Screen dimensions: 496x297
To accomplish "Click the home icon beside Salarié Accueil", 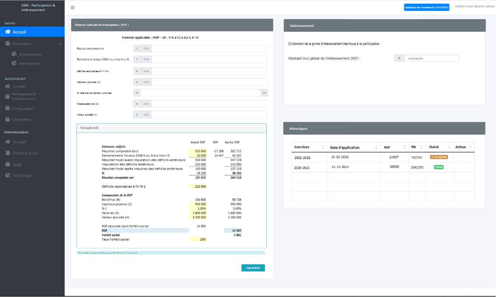I will tap(8, 32).
